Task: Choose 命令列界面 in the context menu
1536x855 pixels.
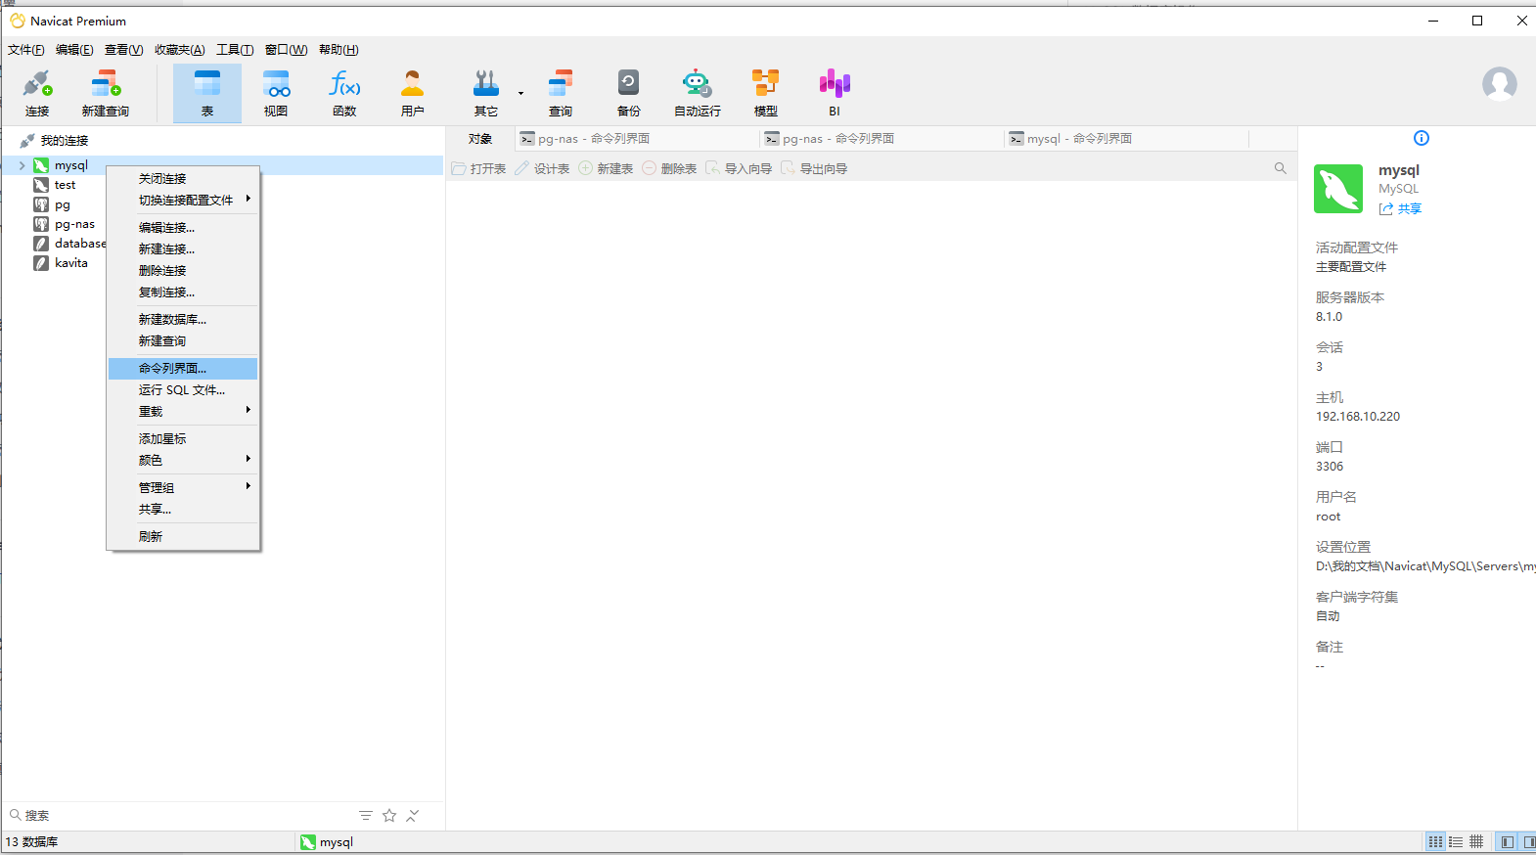Action: coord(173,369)
